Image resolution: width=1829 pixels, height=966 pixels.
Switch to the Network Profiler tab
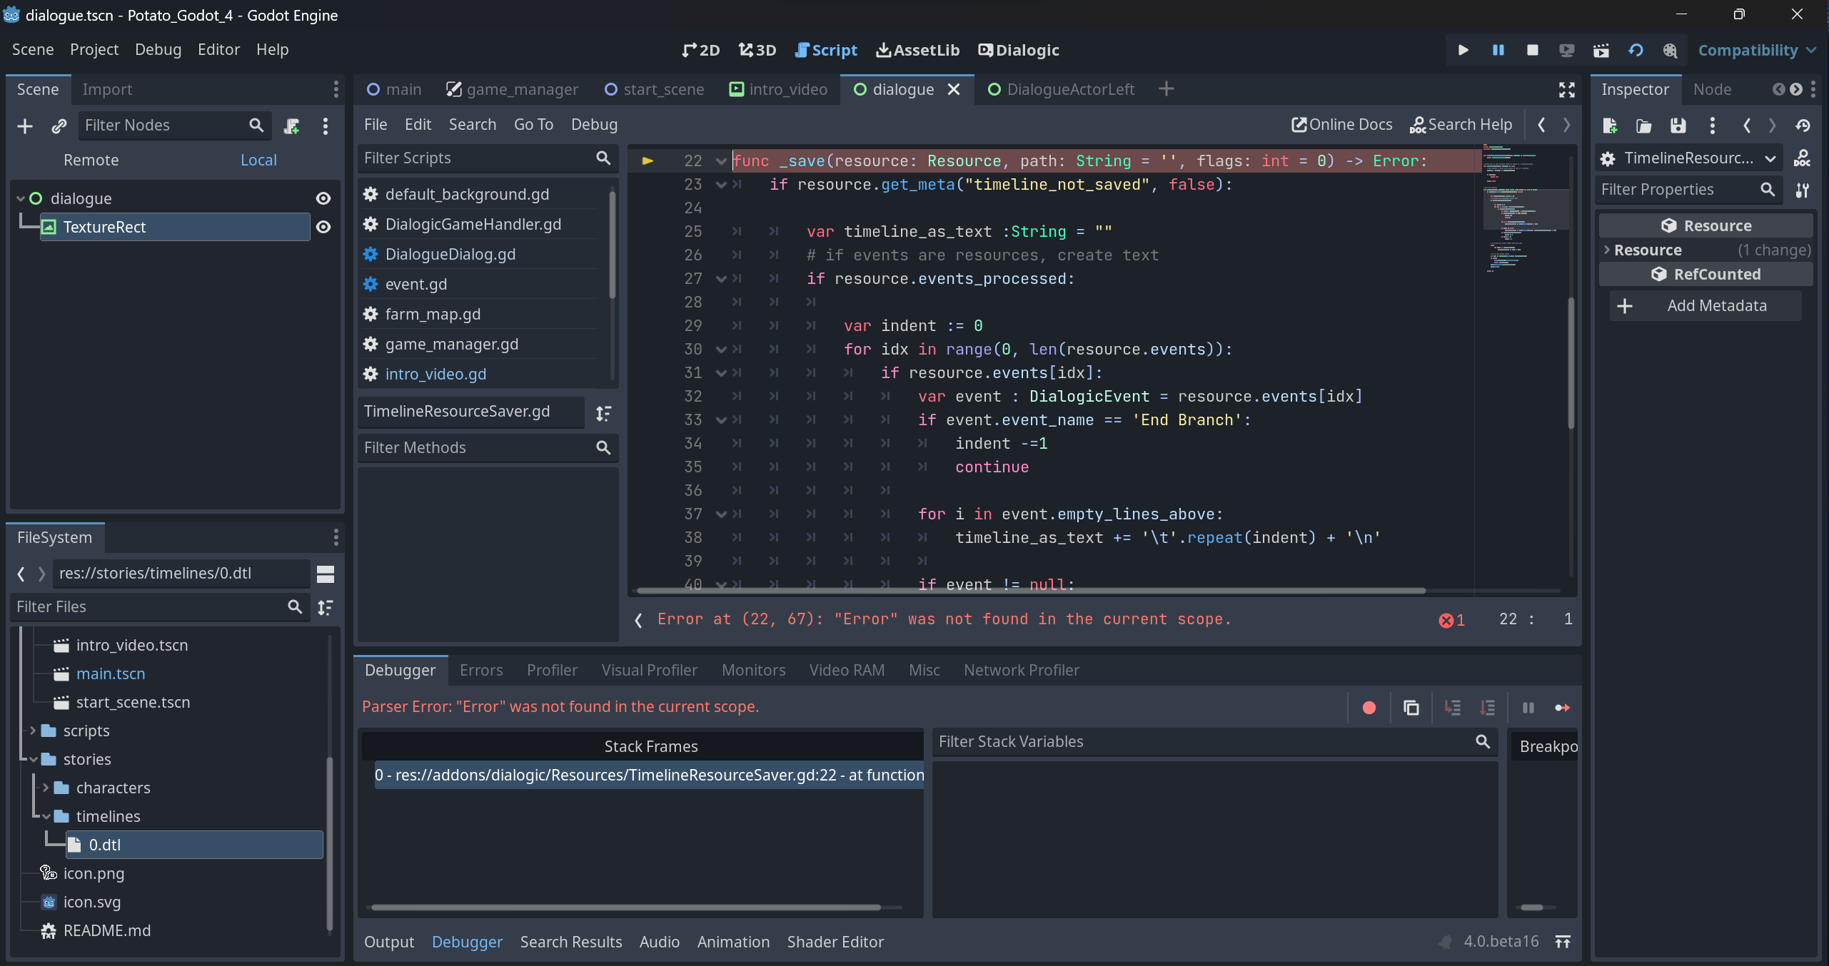pos(1021,670)
